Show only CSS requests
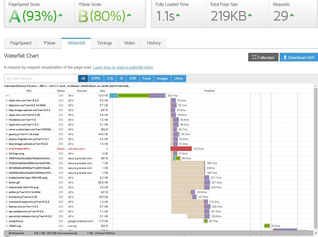Image resolution: width=318 pixels, height=237 pixels. [x=110, y=79]
